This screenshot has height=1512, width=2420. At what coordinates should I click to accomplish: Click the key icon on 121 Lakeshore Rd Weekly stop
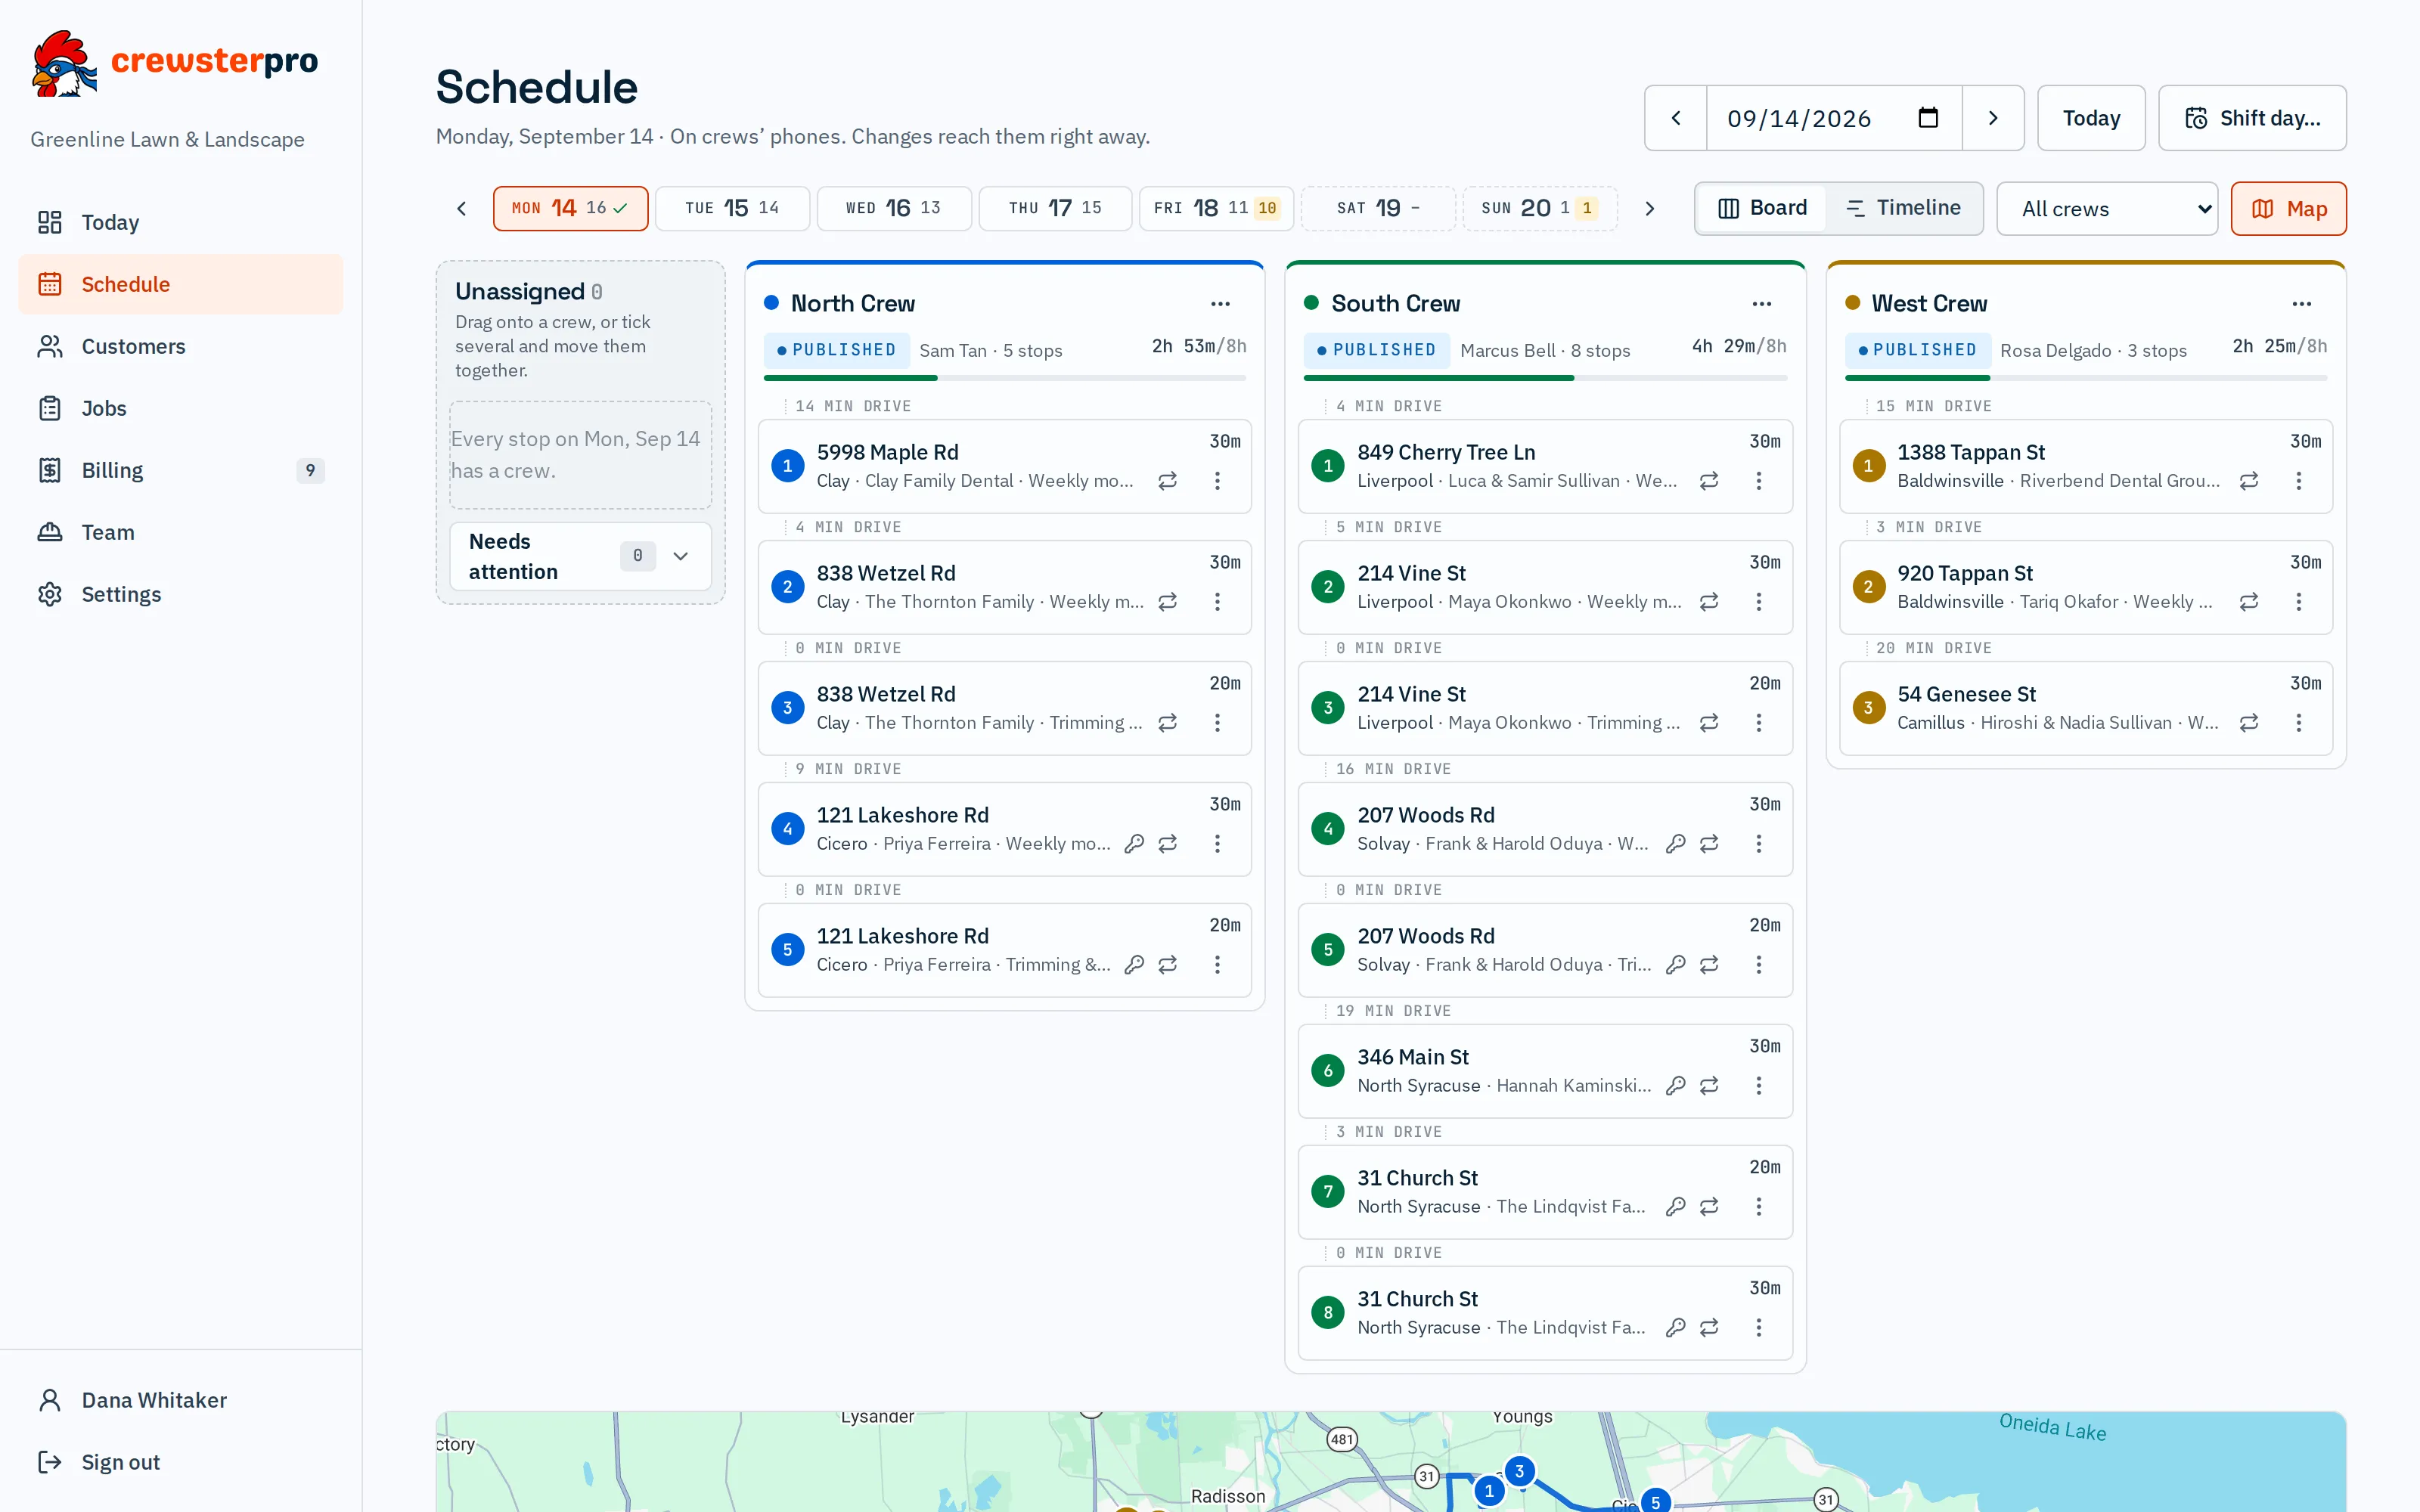(1133, 844)
